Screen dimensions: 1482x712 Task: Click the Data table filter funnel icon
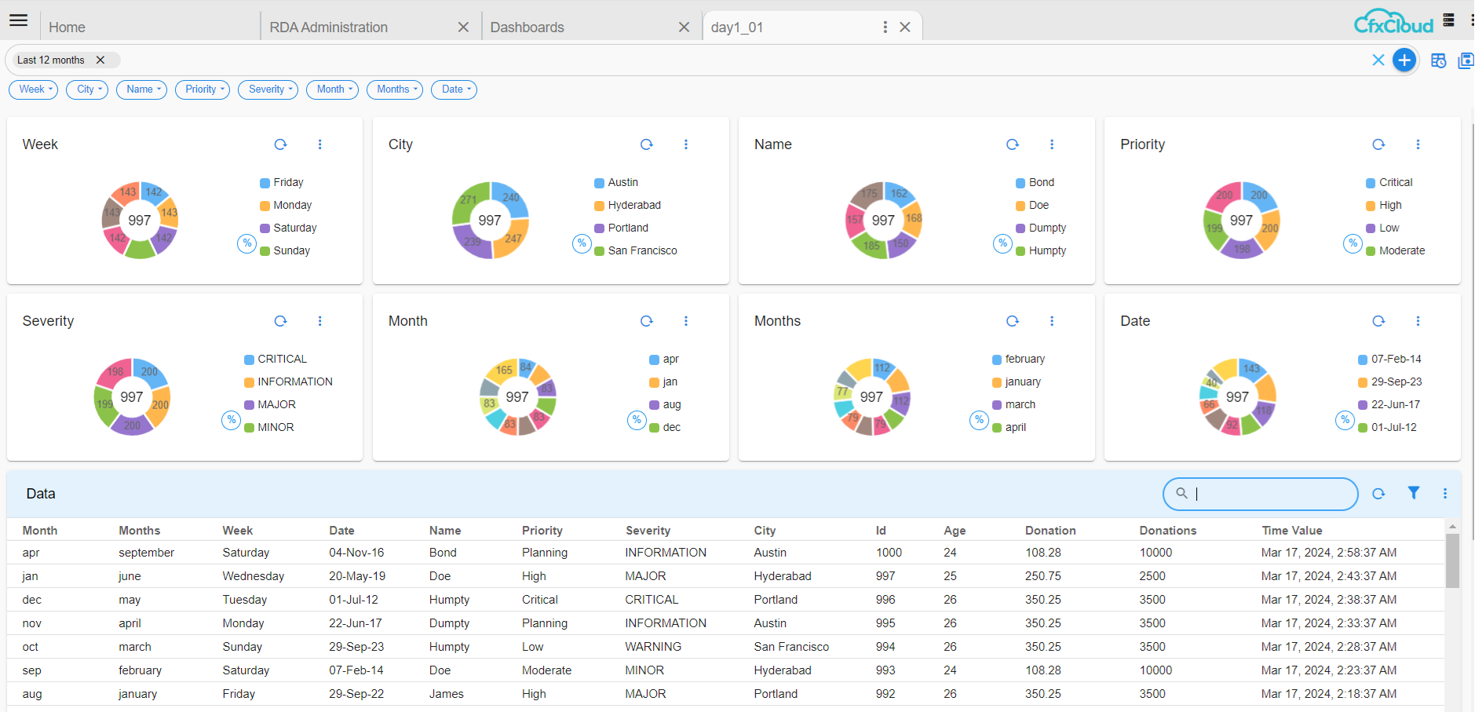pyautogui.click(x=1413, y=493)
